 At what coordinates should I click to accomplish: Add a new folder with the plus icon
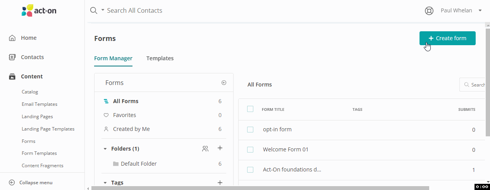220,148
